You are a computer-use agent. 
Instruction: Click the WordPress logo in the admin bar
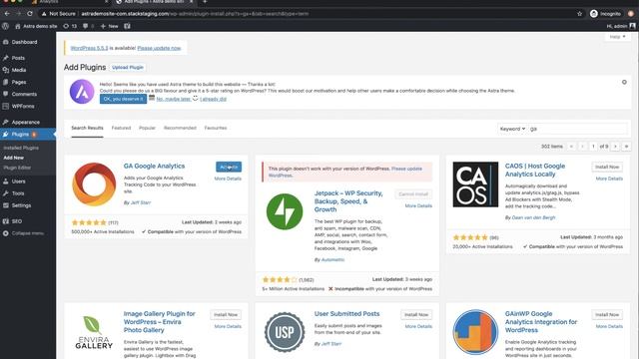click(5, 26)
